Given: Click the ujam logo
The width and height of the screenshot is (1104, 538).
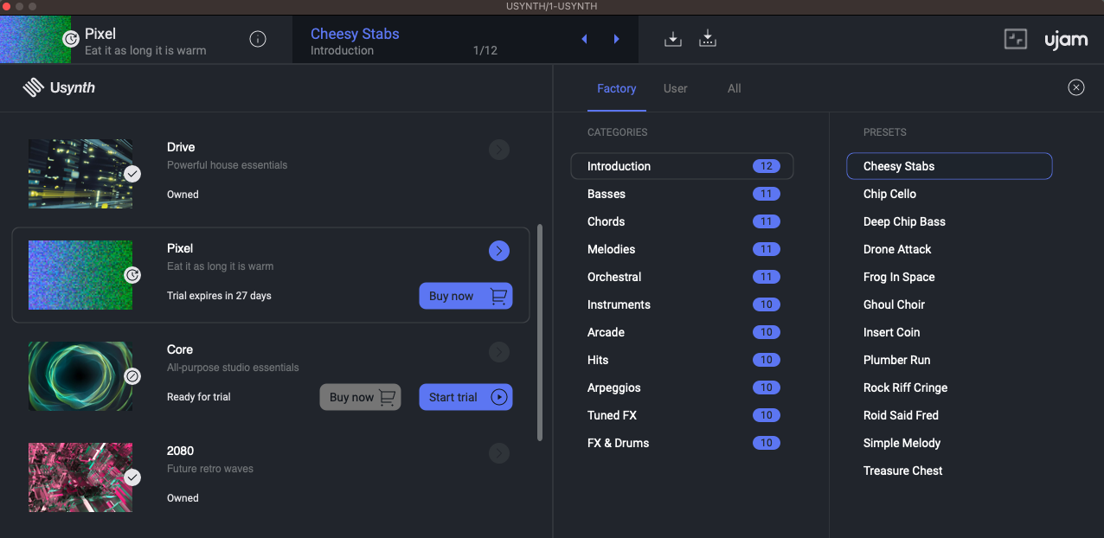Looking at the screenshot, I should coord(1066,40).
